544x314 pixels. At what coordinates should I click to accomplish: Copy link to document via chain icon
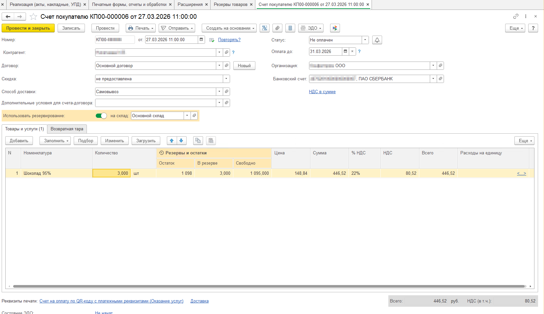516,16
